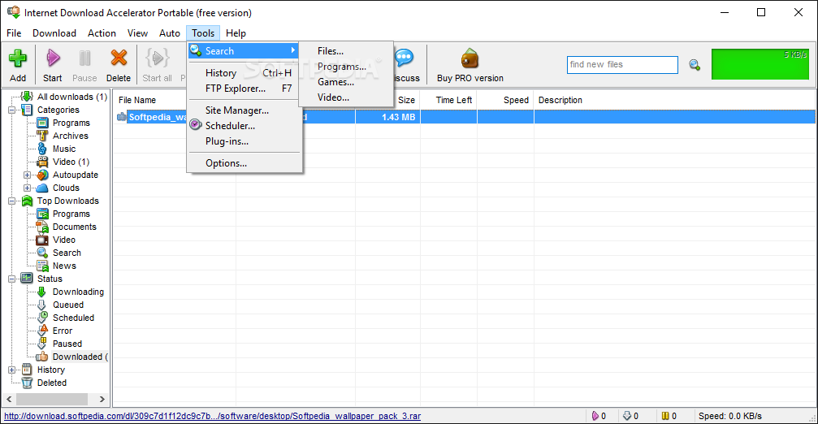Open Top Downloads Video TV icon
This screenshot has width=818, height=424.
(x=43, y=240)
